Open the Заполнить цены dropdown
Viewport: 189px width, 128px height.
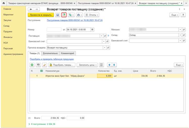coord(87,65)
